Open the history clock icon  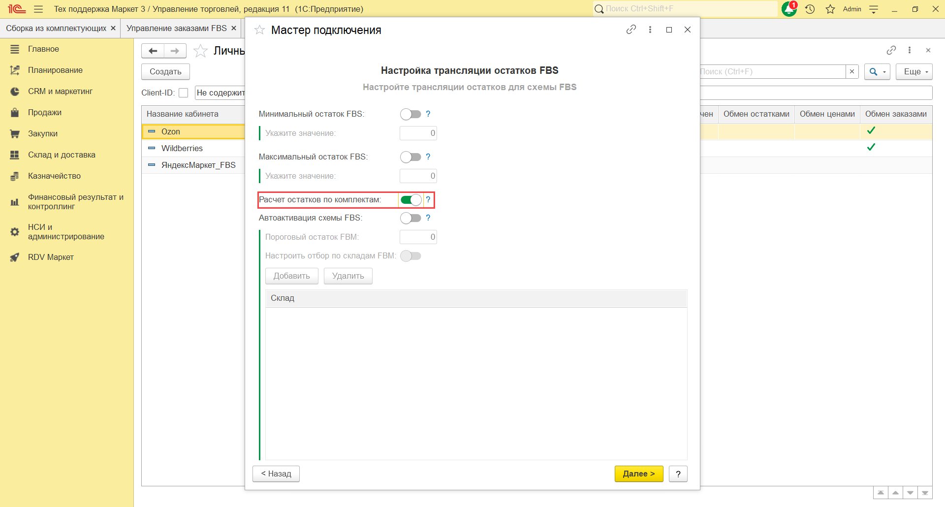tap(810, 9)
